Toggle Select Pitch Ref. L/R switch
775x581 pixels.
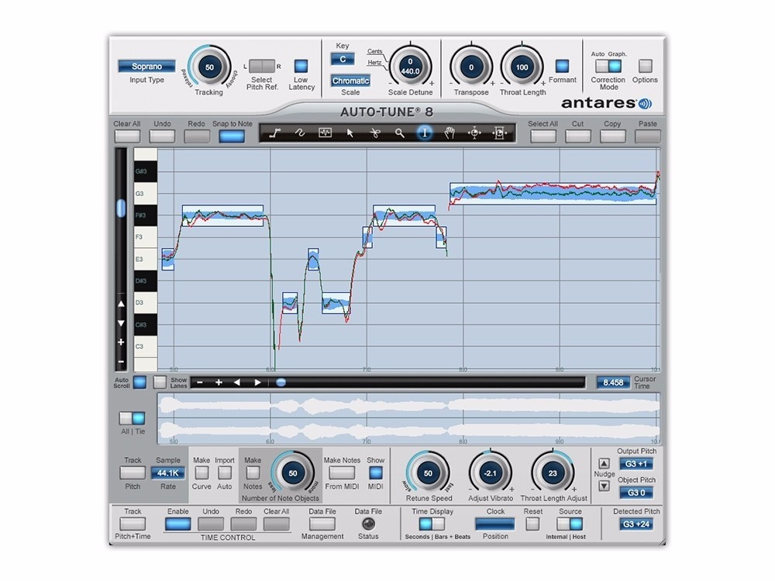click(x=262, y=66)
